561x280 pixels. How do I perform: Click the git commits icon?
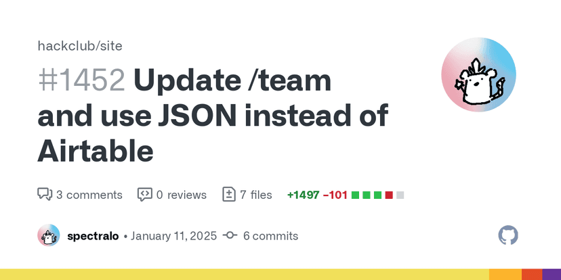(230, 236)
